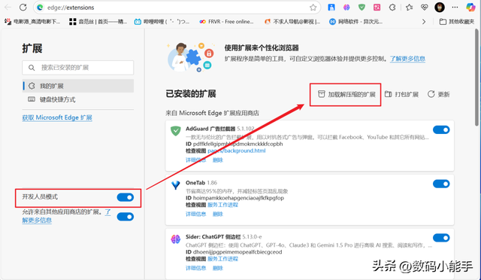This screenshot has height=280, width=481.
Task: Click the AdGuard green shield extension icon
Action: point(175,131)
